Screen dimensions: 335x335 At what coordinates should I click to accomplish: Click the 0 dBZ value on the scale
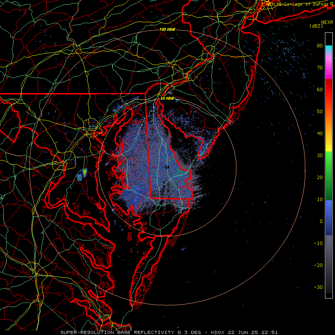coord(321,221)
